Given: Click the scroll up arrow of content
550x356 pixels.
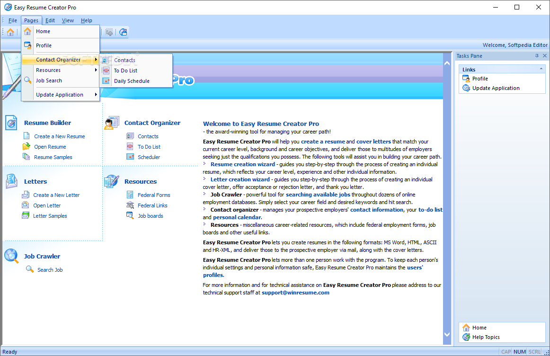Looking at the screenshot, I should tap(447, 63).
